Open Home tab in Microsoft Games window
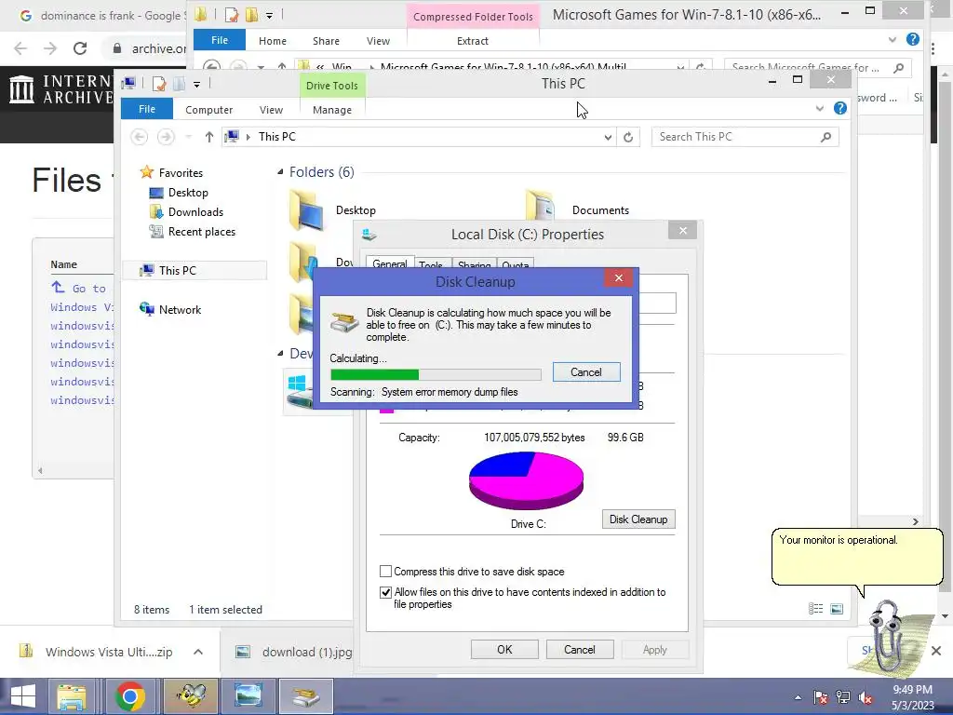The width and height of the screenshot is (953, 715). tap(273, 41)
